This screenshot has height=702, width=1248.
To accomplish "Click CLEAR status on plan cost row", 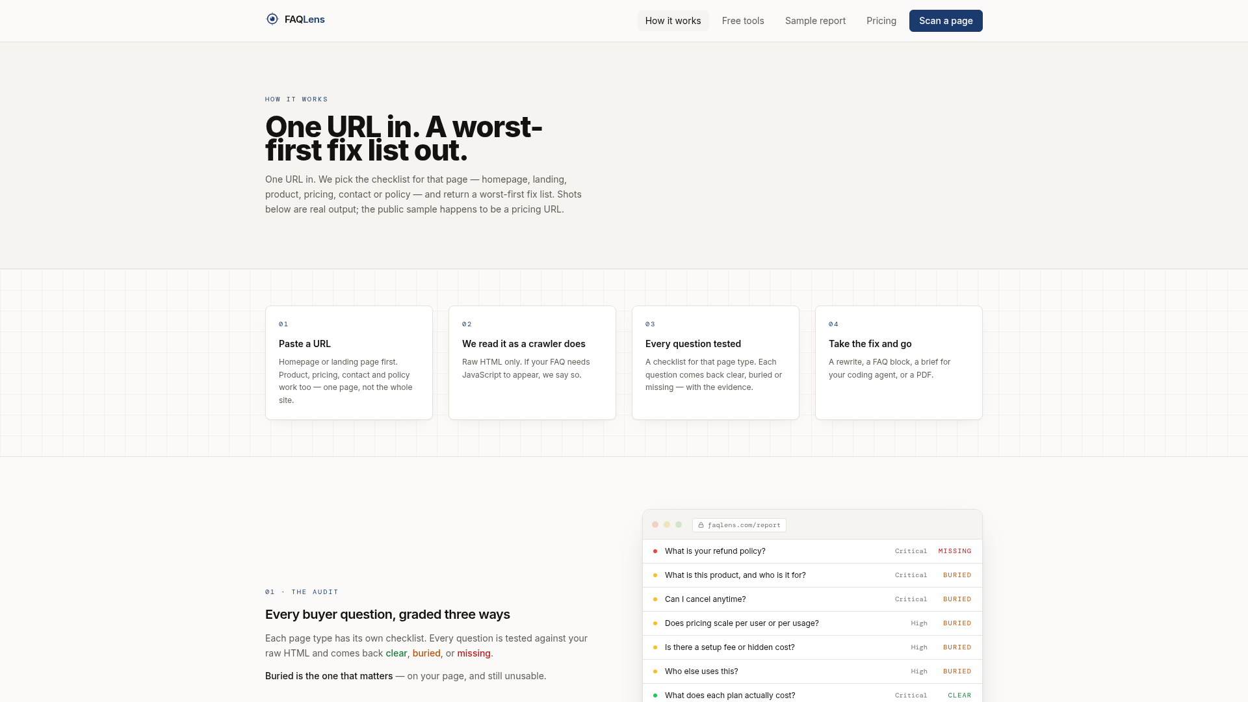I will (959, 695).
